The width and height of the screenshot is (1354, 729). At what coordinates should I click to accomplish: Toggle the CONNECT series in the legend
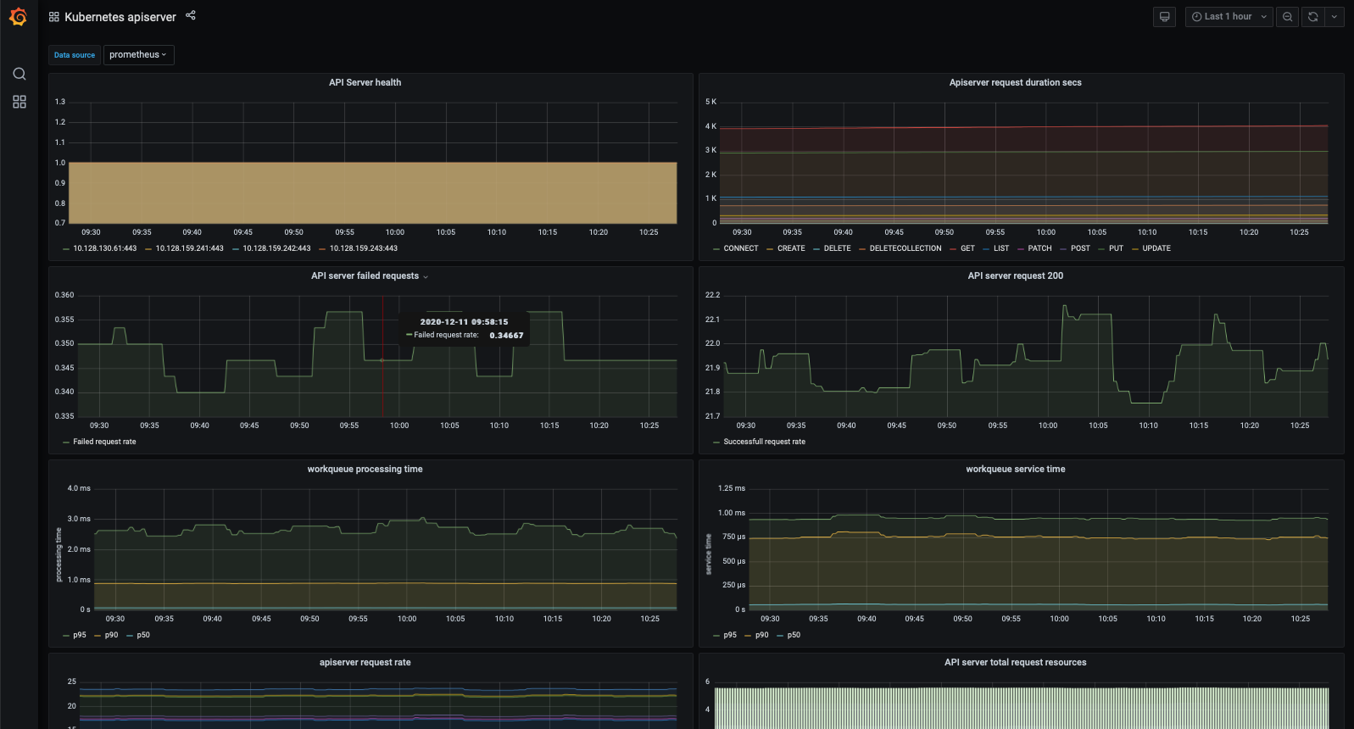[740, 248]
